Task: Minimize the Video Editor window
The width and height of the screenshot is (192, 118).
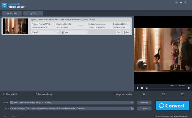Action: click(x=181, y=3)
